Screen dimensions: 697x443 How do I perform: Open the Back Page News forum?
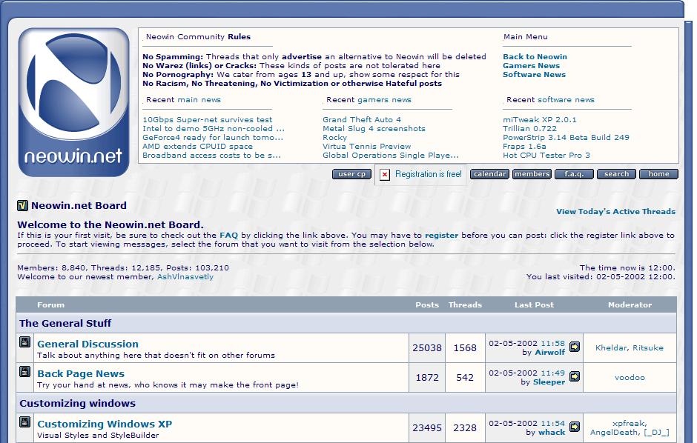(81, 374)
